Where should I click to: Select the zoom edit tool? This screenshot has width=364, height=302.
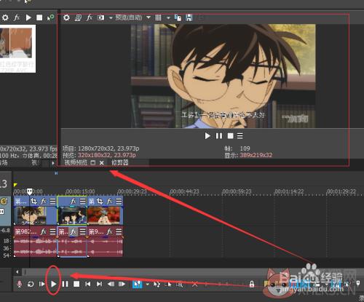(179, 284)
